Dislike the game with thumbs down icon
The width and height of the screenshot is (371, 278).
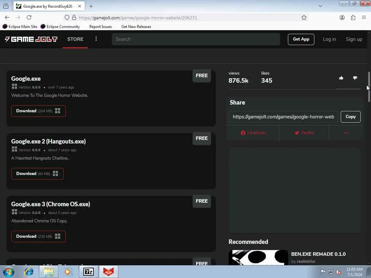point(355,78)
